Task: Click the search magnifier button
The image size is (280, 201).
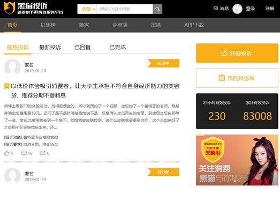Action: (157, 9)
